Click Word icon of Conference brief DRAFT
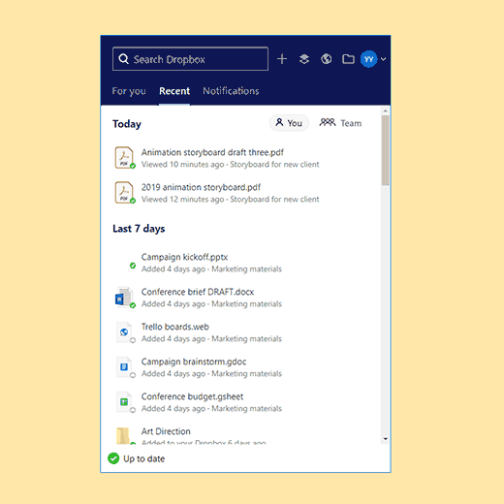The height and width of the screenshot is (504, 504). pyautogui.click(x=124, y=298)
